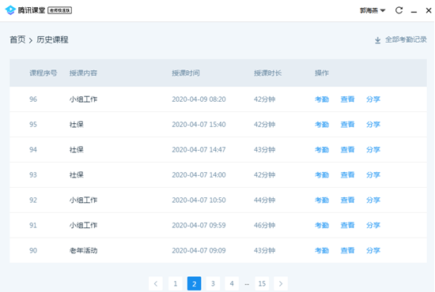The image size is (435, 292).
Task: Click the time 2020-04-07 15:40
Action: tap(199, 125)
